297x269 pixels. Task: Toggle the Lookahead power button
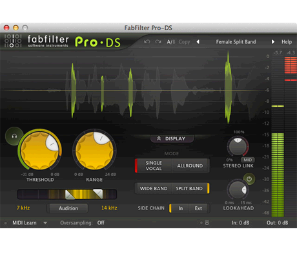(x=249, y=179)
